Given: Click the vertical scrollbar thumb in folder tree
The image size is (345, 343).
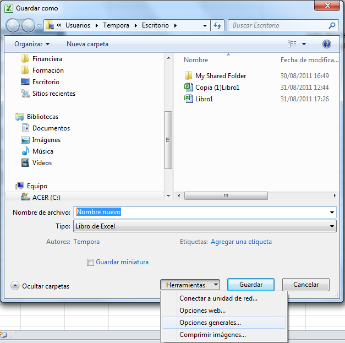Looking at the screenshot, I should point(168,140).
